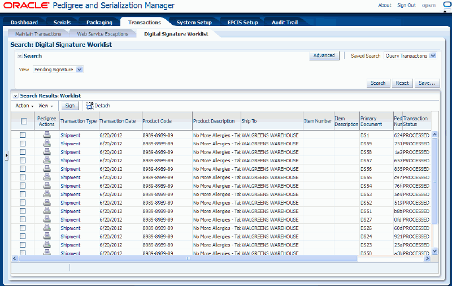The image size is (452, 286).
Task: Check the box for the DS1 row
Action: tap(23, 135)
